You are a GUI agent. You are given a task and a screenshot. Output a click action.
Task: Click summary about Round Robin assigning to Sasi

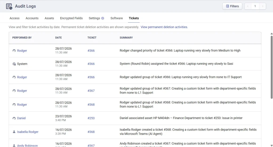click(x=176, y=64)
